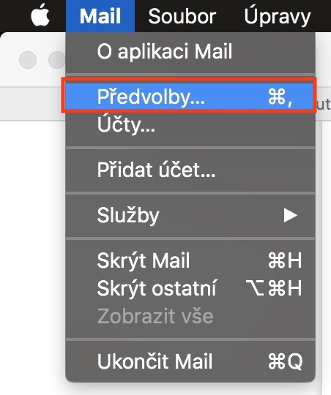Viewport: 331px width, 395px height.
Task: Click the ⌘Q shortcut beside Ukončit Mail
Action: pyautogui.click(x=285, y=361)
